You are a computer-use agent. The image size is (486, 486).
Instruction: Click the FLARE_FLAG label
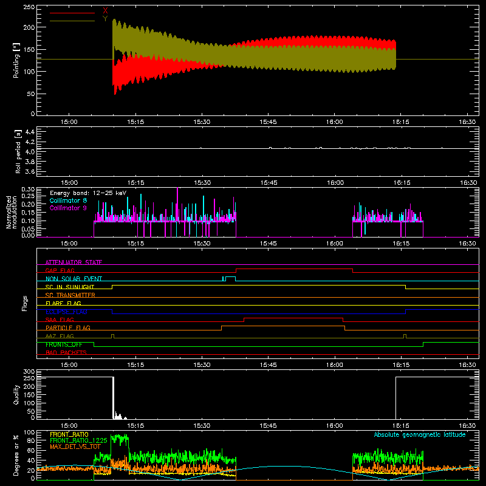[x=63, y=303]
